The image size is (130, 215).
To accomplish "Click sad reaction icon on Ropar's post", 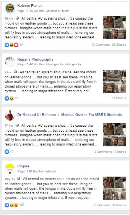I will [x=12, y=98].
